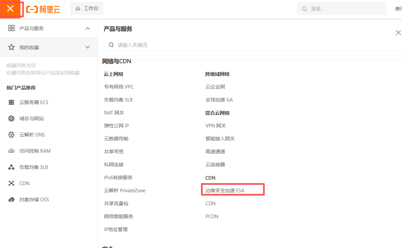The image size is (402, 248).
Task: Collapse the 产品与服务 section chevron
Action: pos(88,28)
